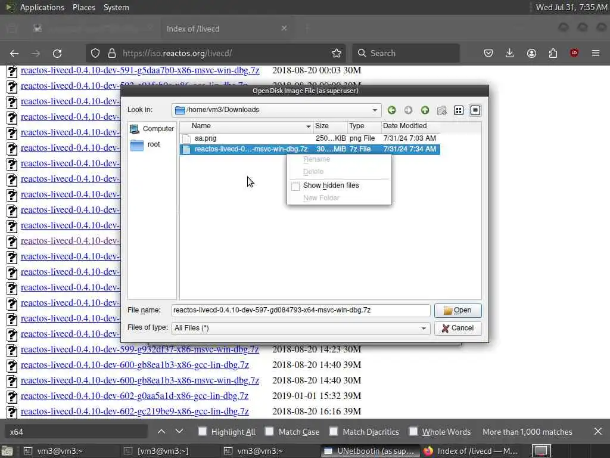The width and height of the screenshot is (610, 458).
Task: Sort by the Type column header
Action: [364, 126]
